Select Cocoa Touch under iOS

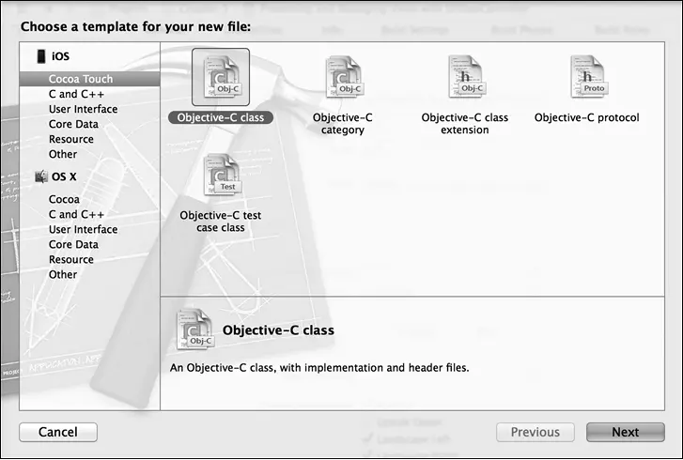(90, 79)
